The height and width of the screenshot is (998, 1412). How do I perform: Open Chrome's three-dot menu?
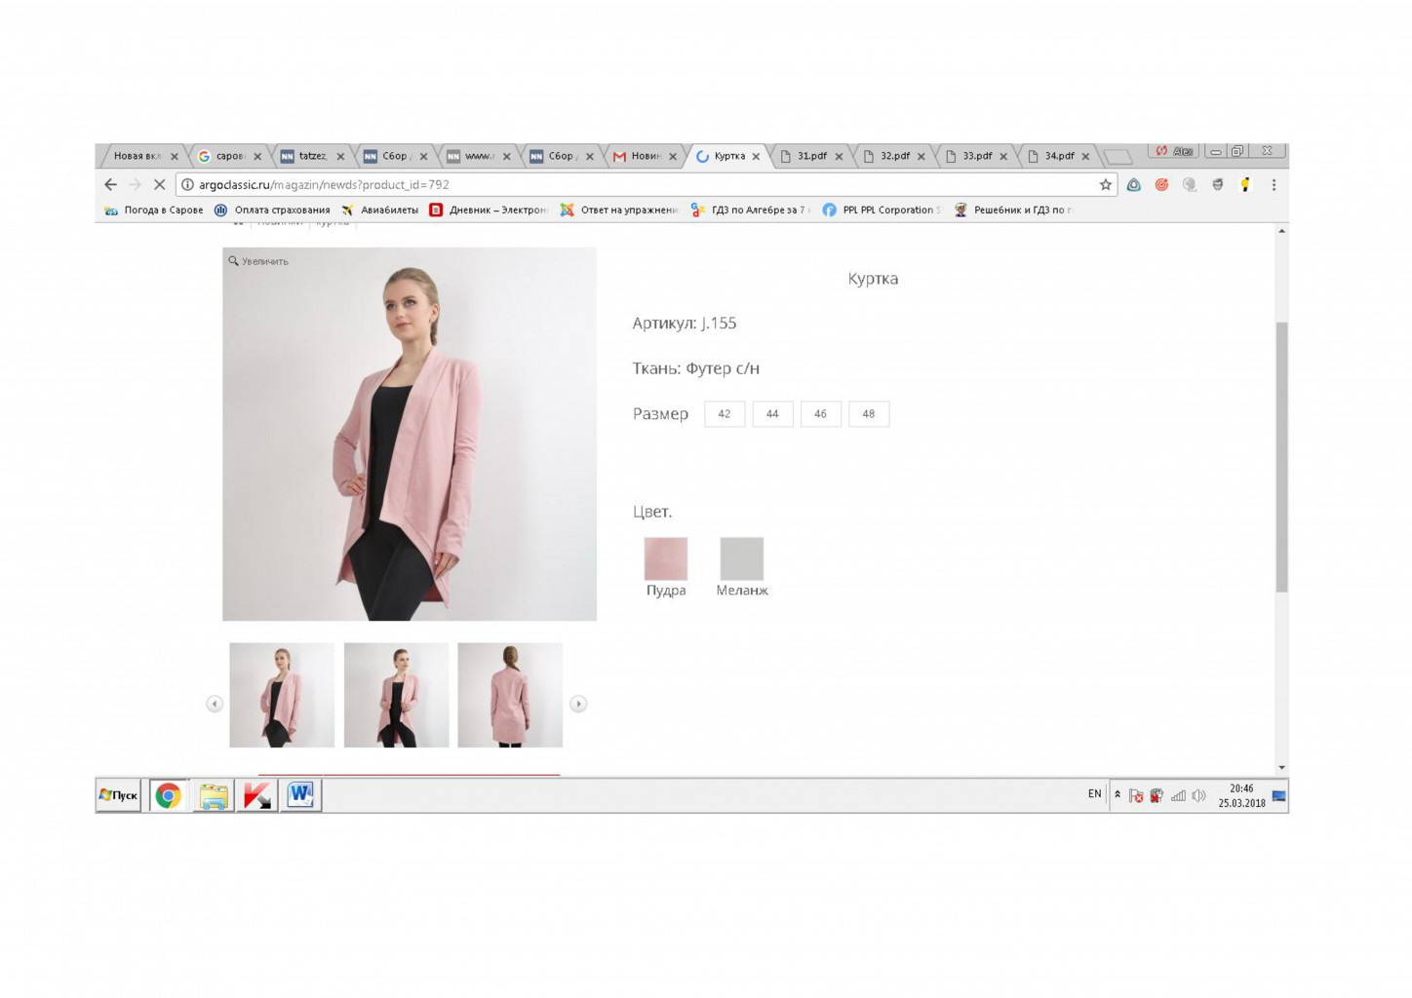tap(1274, 184)
